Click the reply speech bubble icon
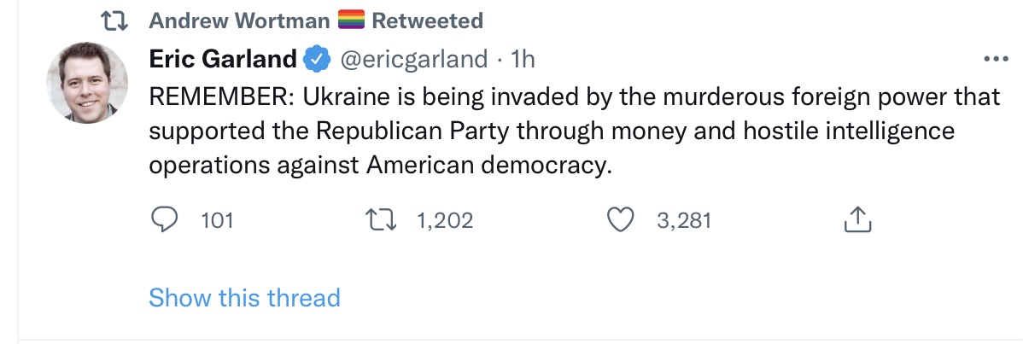The image size is (1023, 344). [x=164, y=220]
